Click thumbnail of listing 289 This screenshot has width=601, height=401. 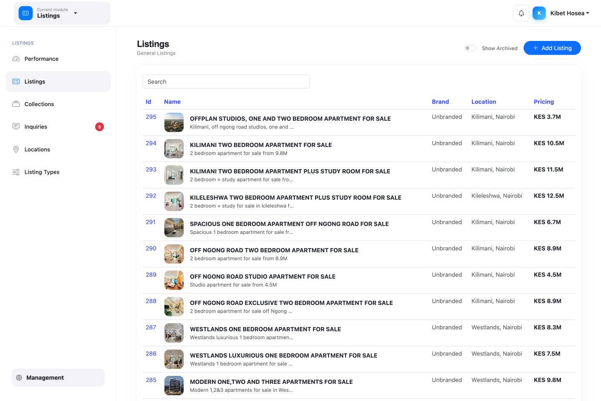[x=174, y=280]
